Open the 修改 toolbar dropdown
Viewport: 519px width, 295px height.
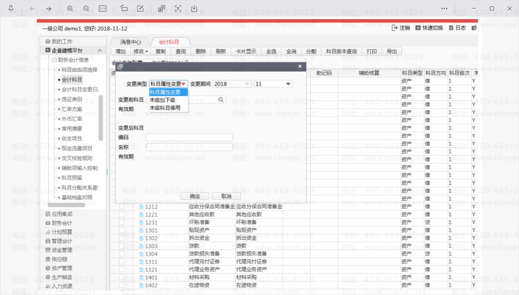141,51
